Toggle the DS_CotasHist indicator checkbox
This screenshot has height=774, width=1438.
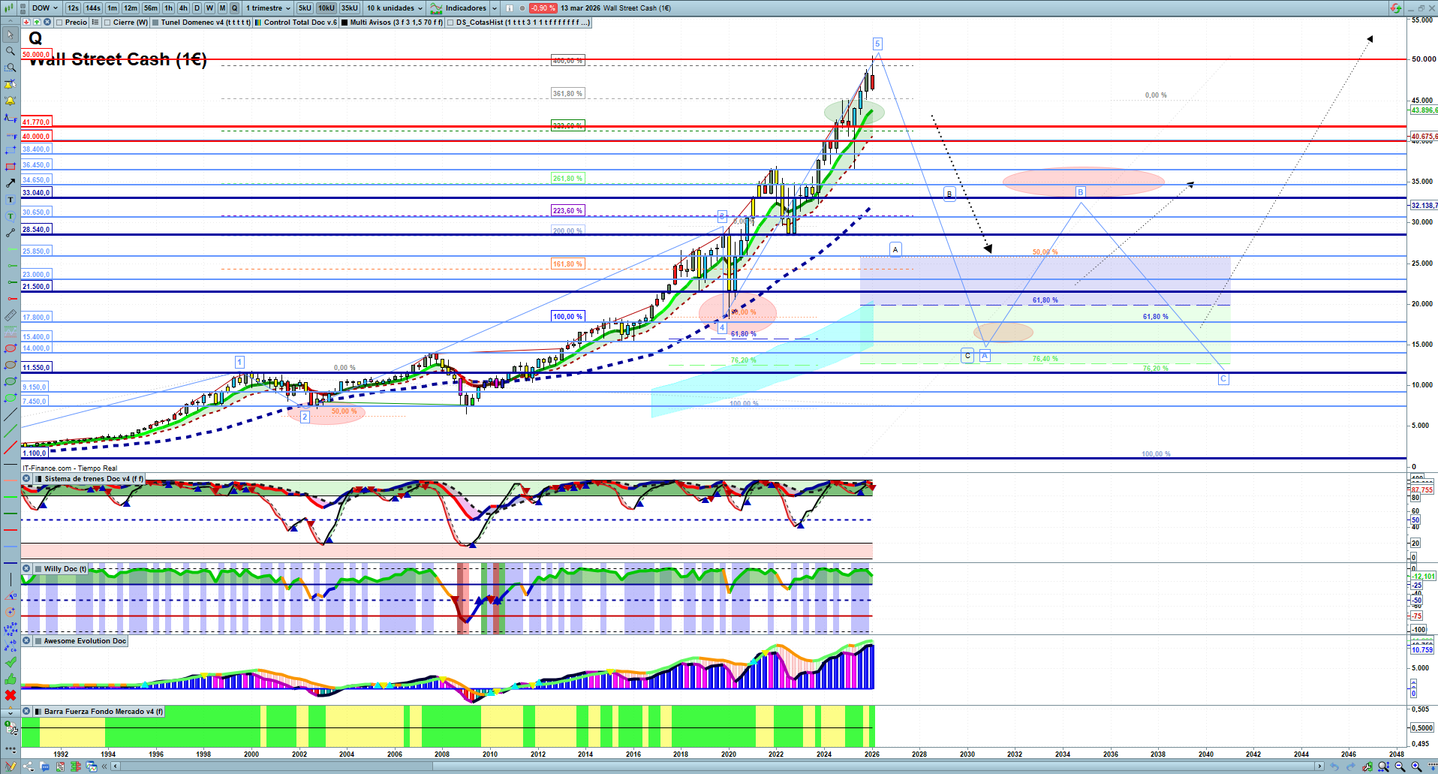pos(450,23)
